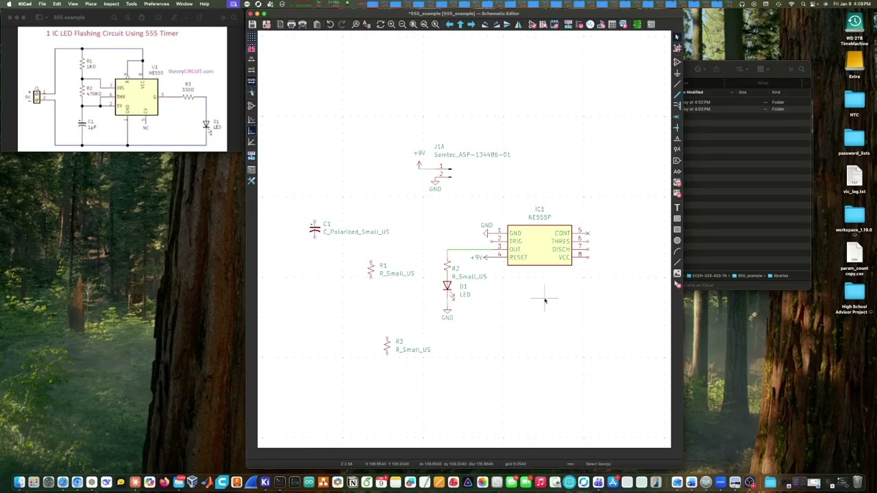Click the Print icon in KiCad toolbar
Image resolution: width=877 pixels, height=493 pixels.
coord(291,24)
